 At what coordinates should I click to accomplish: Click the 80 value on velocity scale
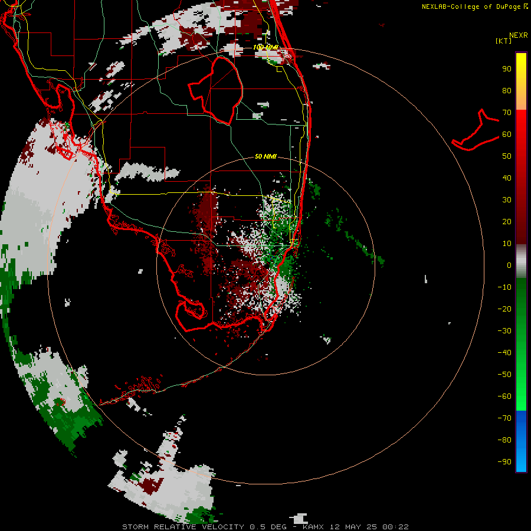[x=507, y=90]
